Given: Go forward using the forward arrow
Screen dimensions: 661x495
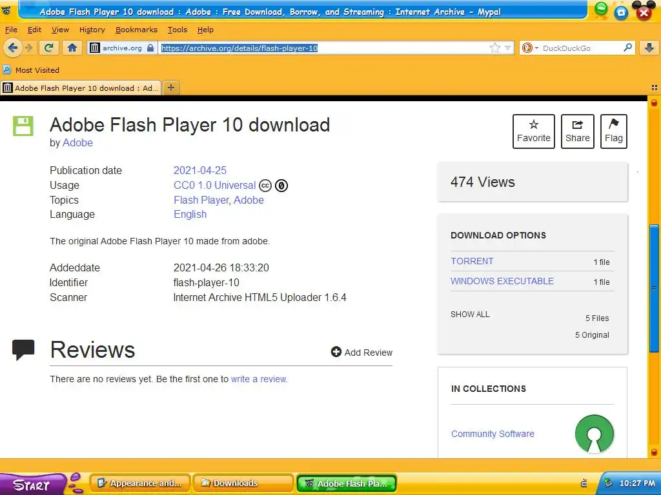Looking at the screenshot, I should point(28,48).
